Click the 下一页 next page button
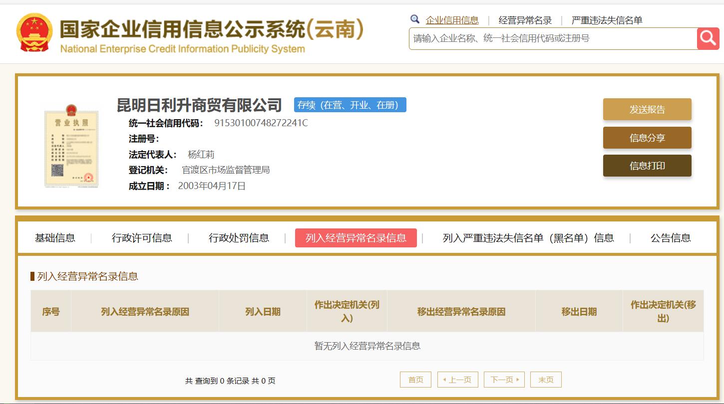The height and width of the screenshot is (404, 724). (x=504, y=380)
